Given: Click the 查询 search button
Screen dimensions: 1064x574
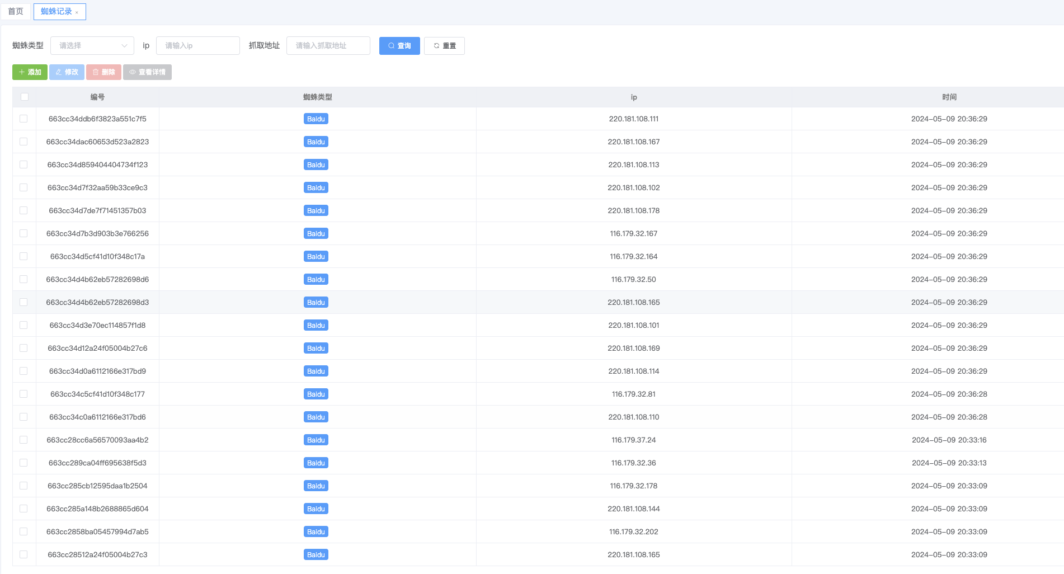Looking at the screenshot, I should click(x=399, y=46).
